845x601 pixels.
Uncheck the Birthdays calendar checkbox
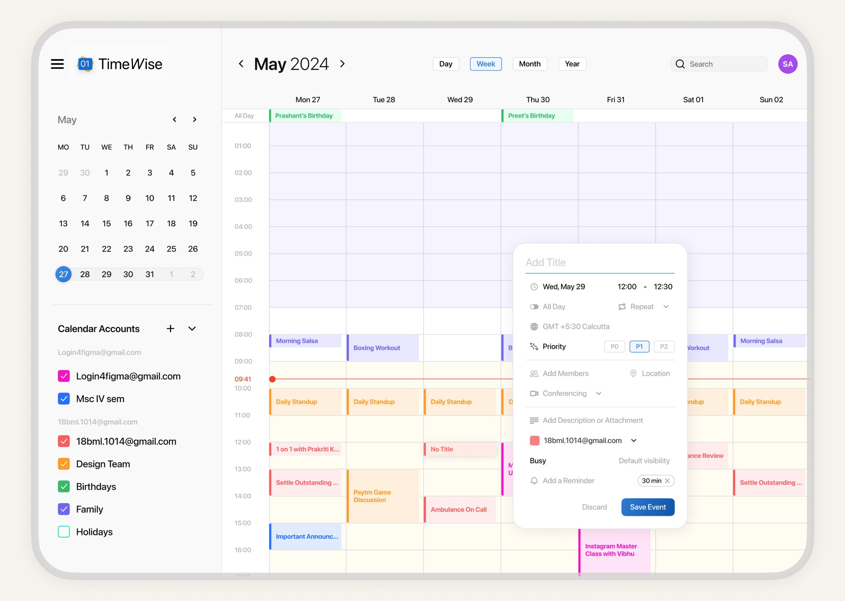(x=64, y=487)
